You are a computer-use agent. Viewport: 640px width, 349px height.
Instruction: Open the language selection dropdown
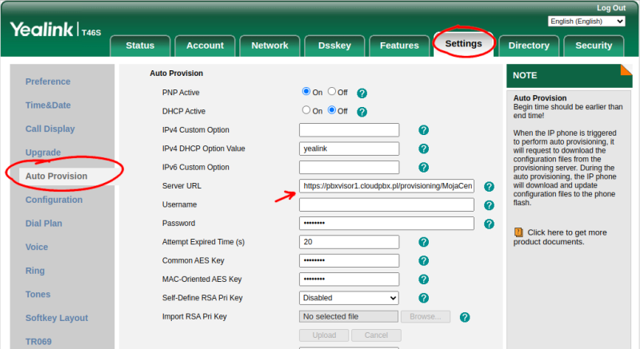click(586, 22)
